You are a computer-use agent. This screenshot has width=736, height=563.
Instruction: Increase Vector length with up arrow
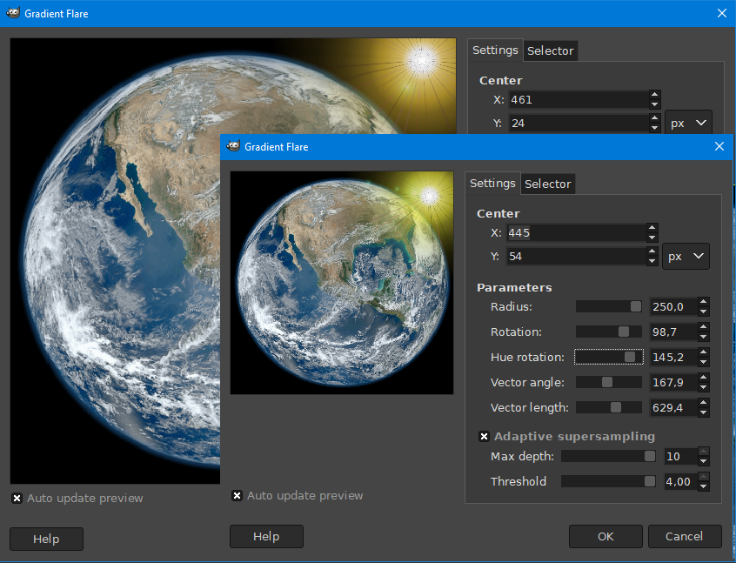click(703, 402)
